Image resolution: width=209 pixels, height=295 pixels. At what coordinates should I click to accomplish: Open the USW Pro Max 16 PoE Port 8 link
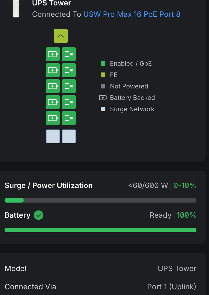tap(132, 14)
